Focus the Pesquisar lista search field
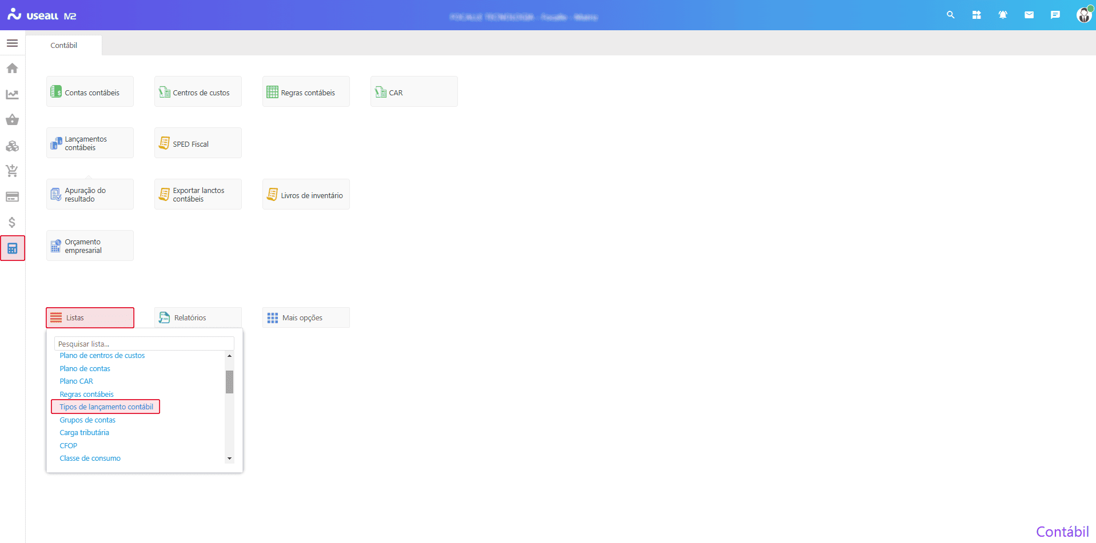The image size is (1096, 543). pyautogui.click(x=144, y=344)
